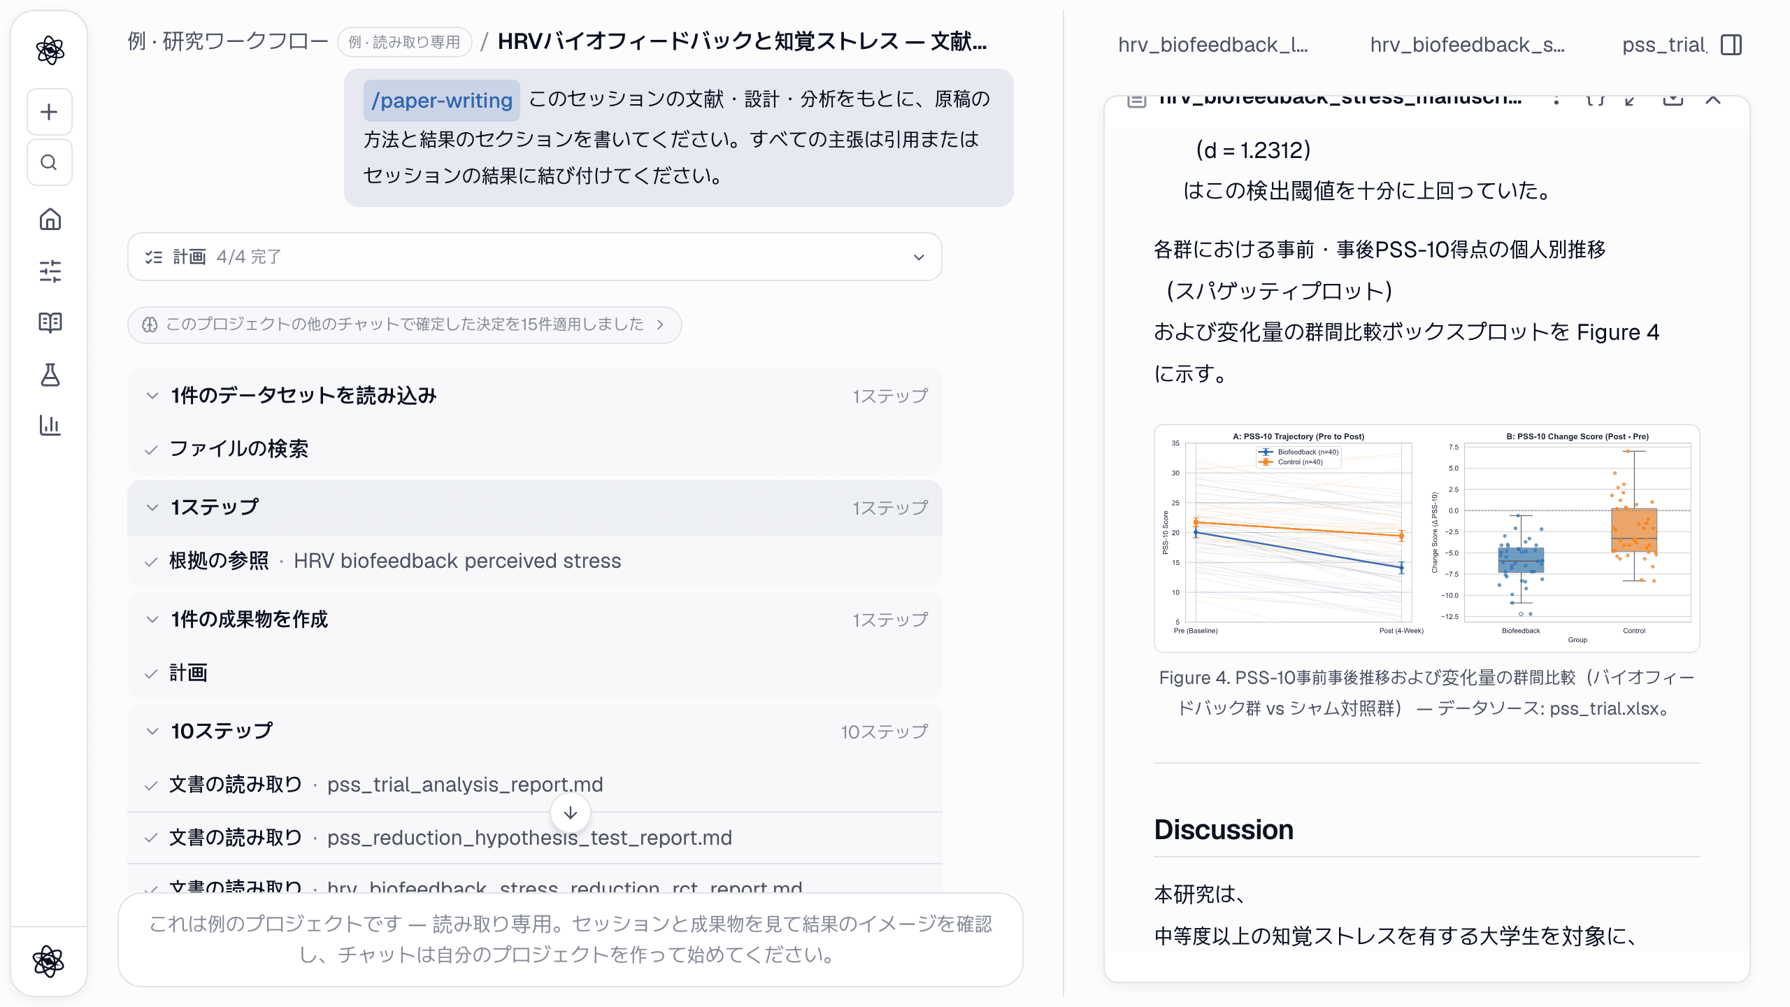Open the 例・研究ワークフロー breadcrumb
This screenshot has width=1790, height=1007.
tap(228, 41)
